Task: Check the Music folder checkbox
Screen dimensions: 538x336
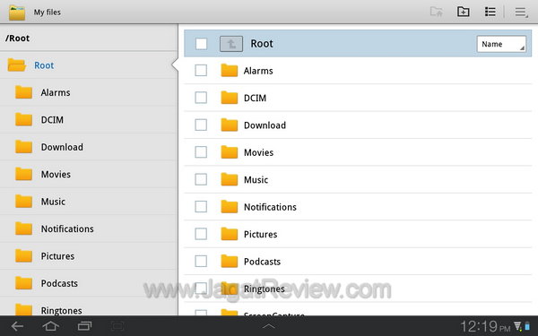Action: pyautogui.click(x=201, y=179)
